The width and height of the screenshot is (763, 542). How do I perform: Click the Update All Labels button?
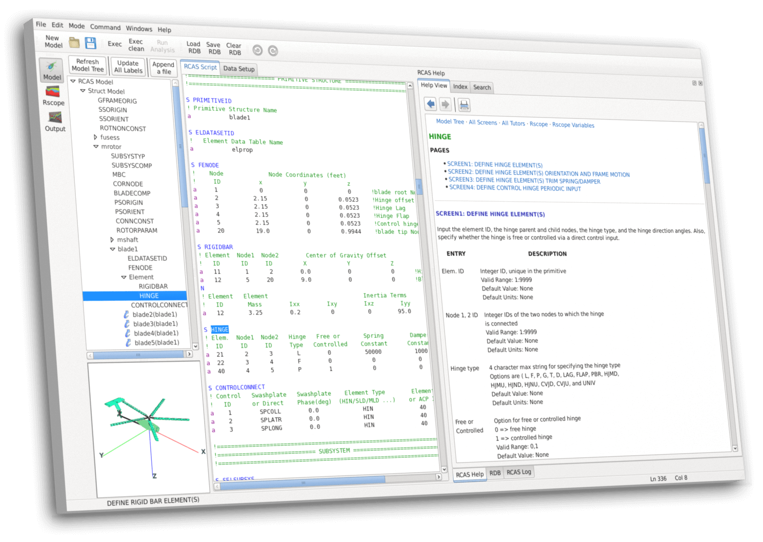[x=128, y=66]
